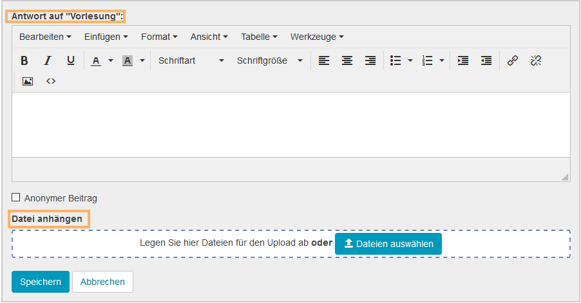The width and height of the screenshot is (581, 303).
Task: Insert a numbered list
Action: (x=427, y=60)
